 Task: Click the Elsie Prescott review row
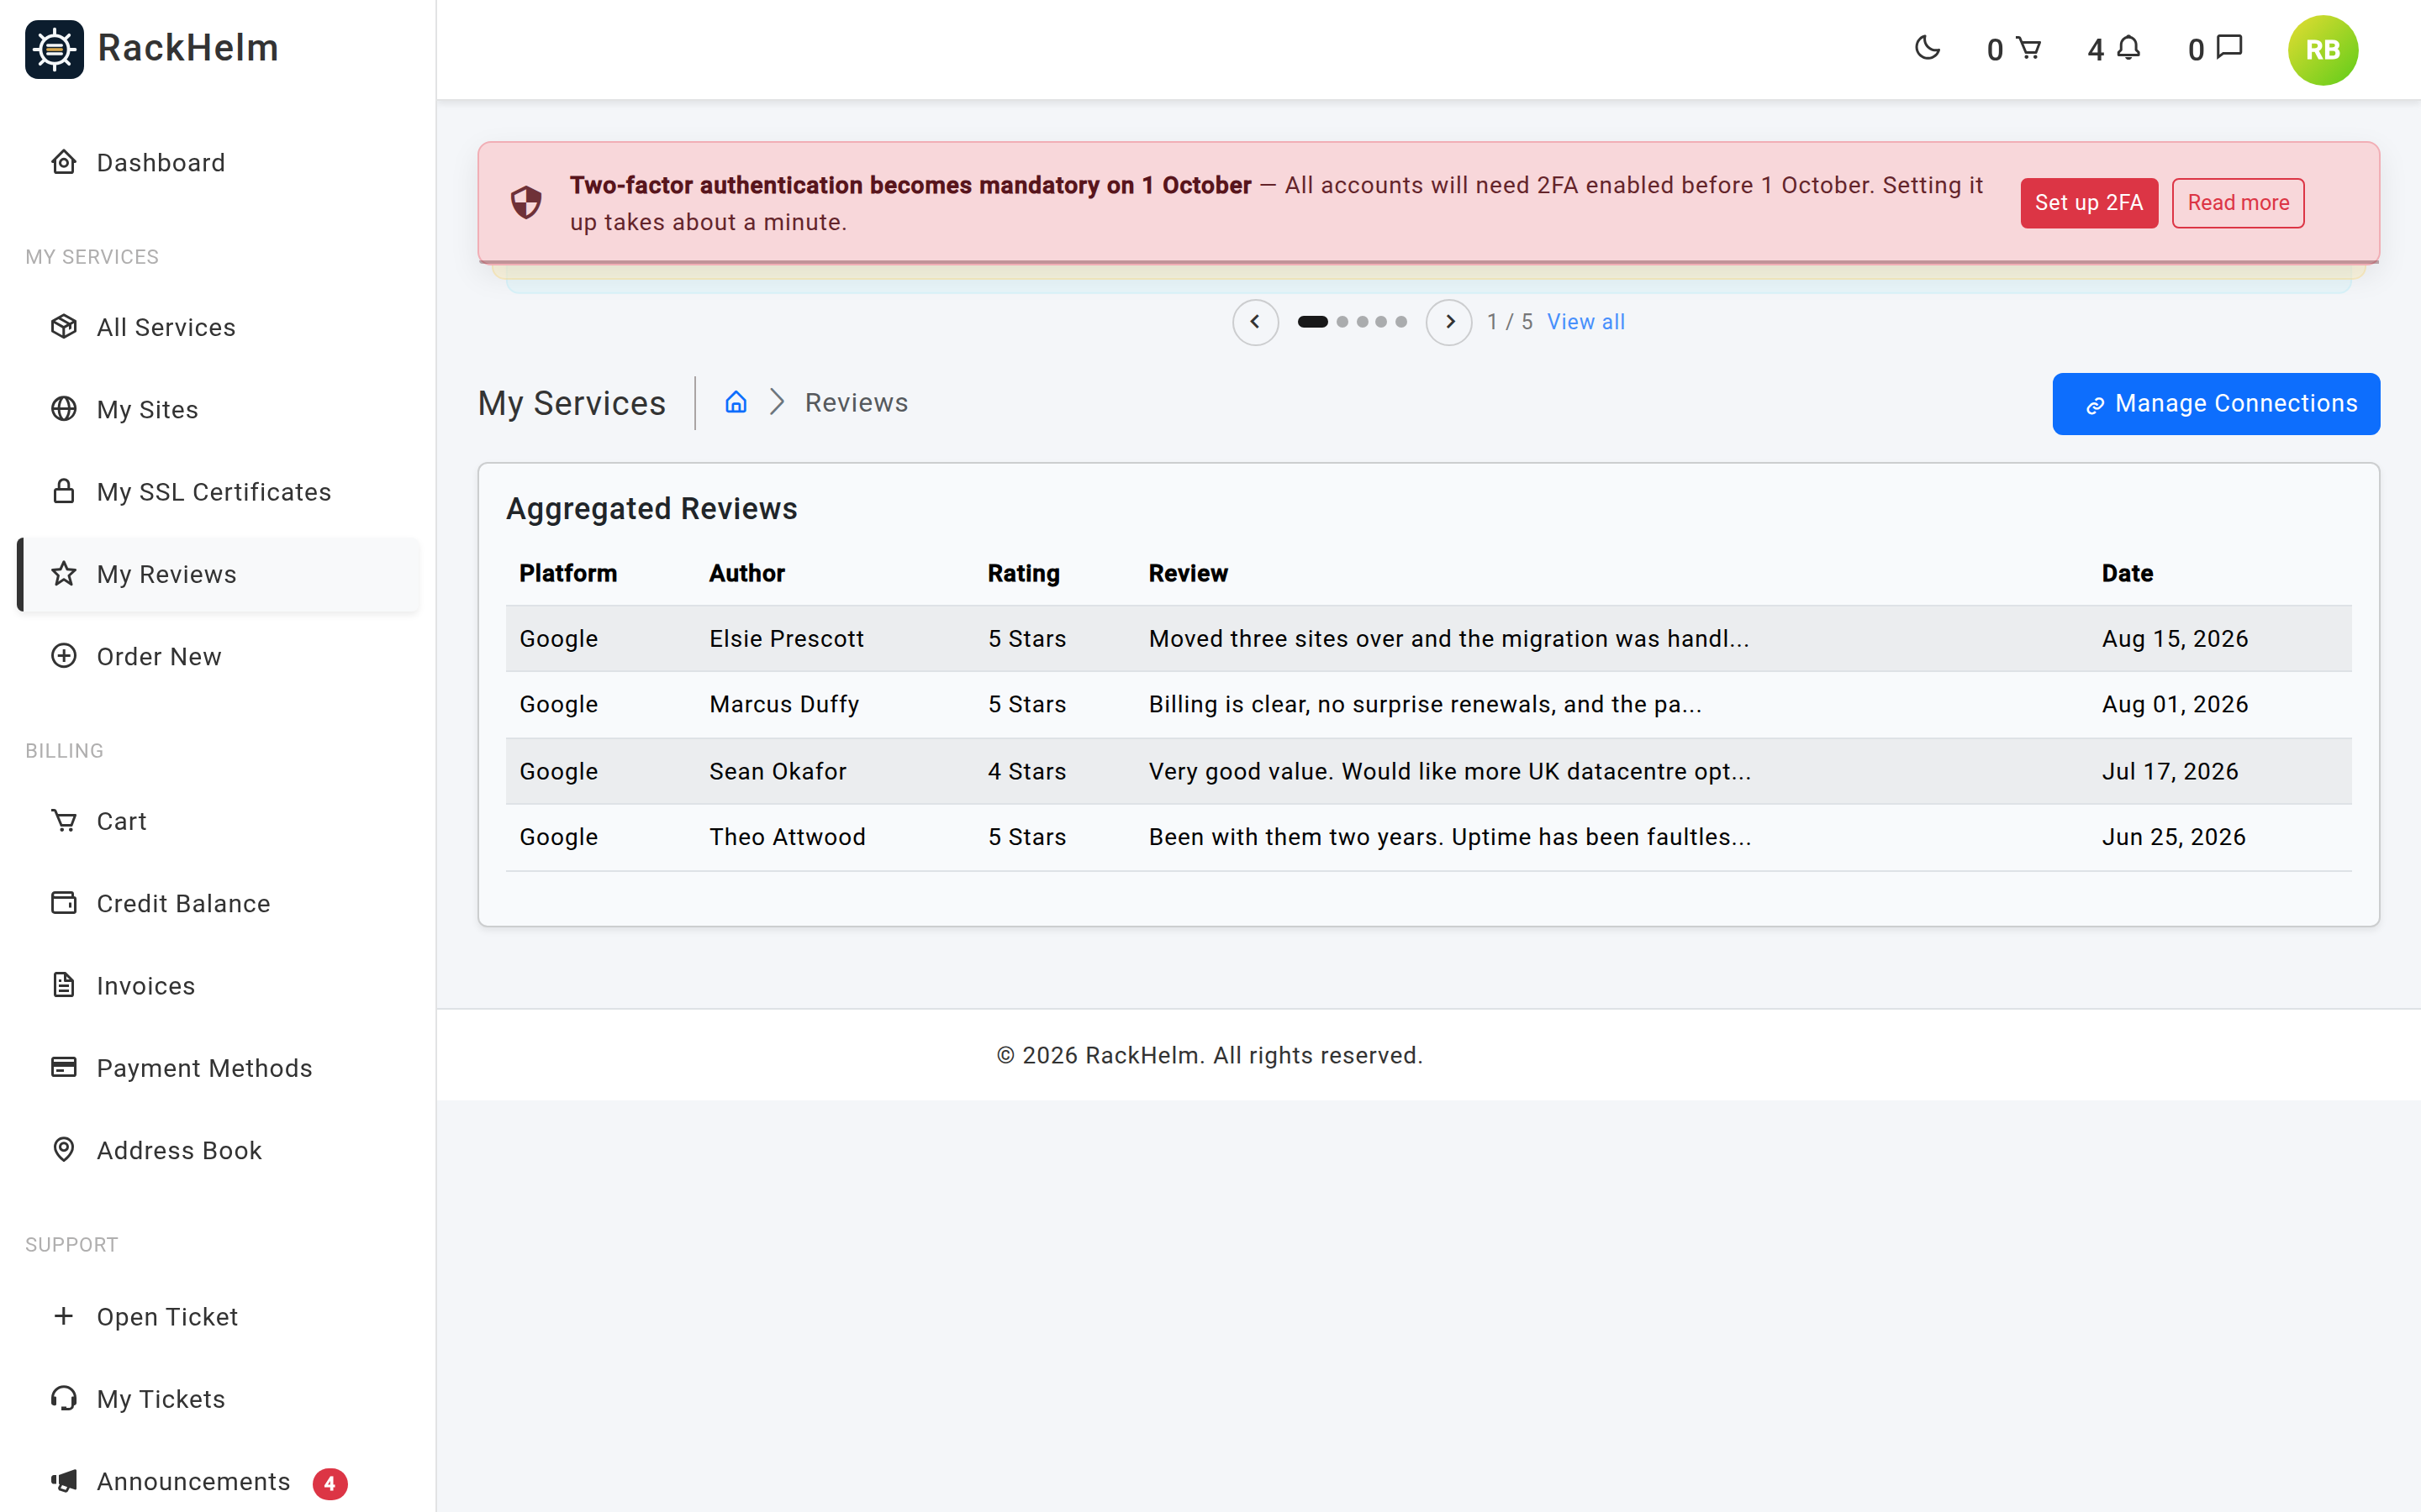pyautogui.click(x=1428, y=638)
